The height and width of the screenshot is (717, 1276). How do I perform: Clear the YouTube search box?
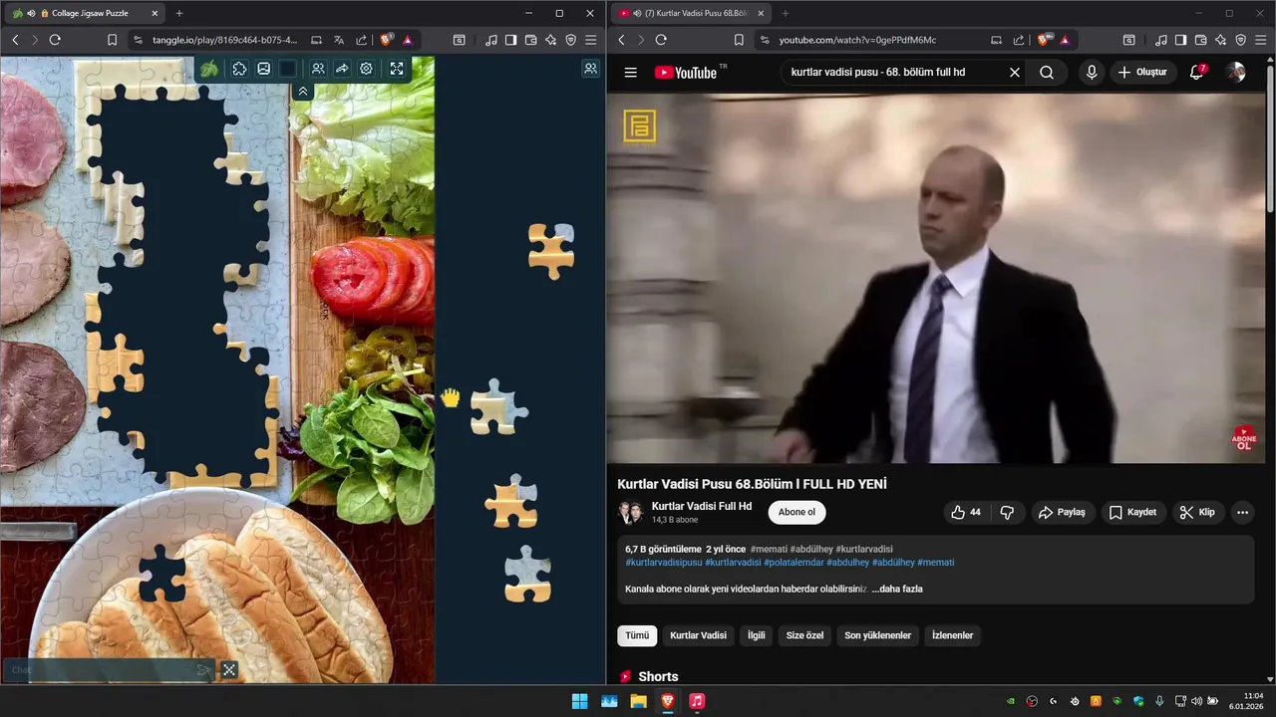pos(1015,72)
